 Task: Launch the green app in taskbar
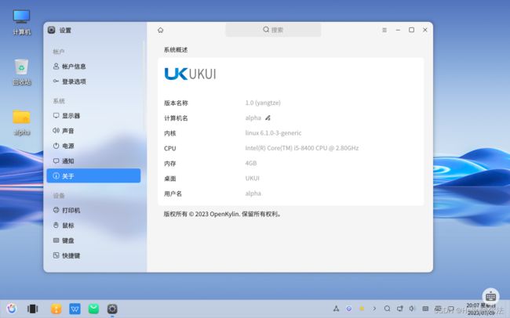tap(93, 309)
